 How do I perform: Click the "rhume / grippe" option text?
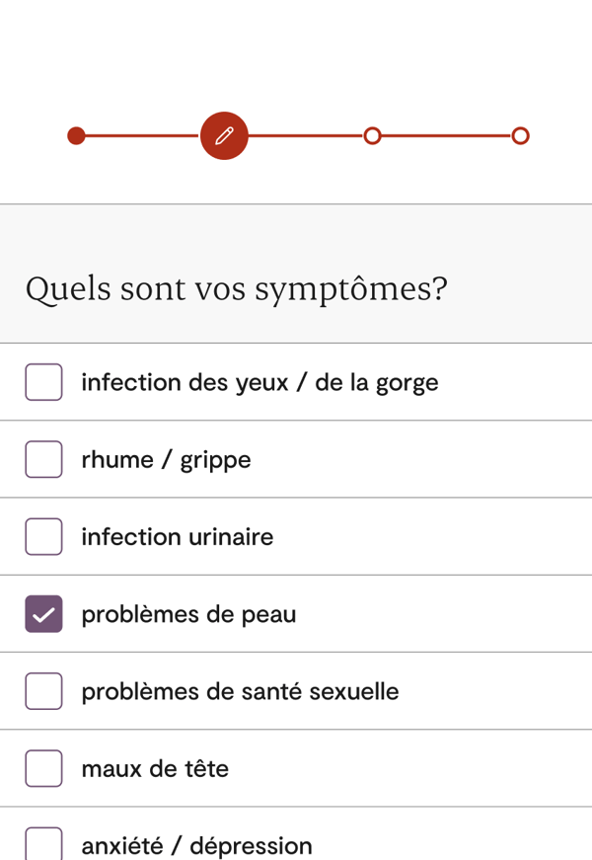tap(166, 460)
